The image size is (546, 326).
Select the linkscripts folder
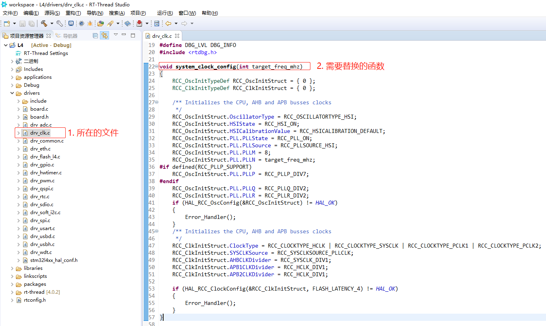coord(35,276)
